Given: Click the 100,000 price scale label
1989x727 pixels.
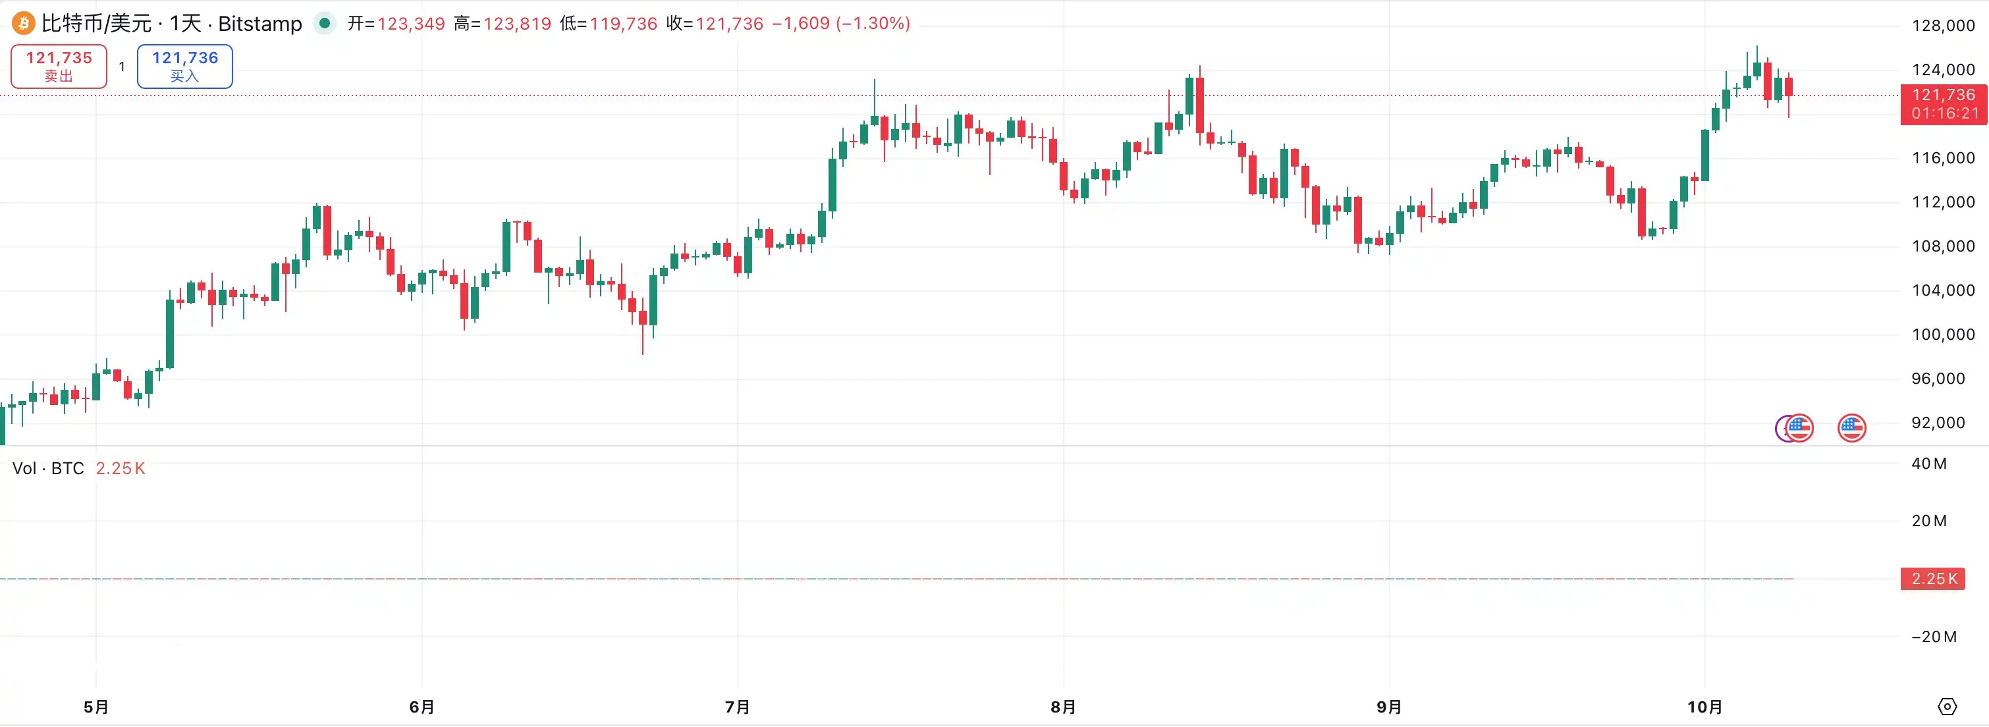Looking at the screenshot, I should [1943, 334].
